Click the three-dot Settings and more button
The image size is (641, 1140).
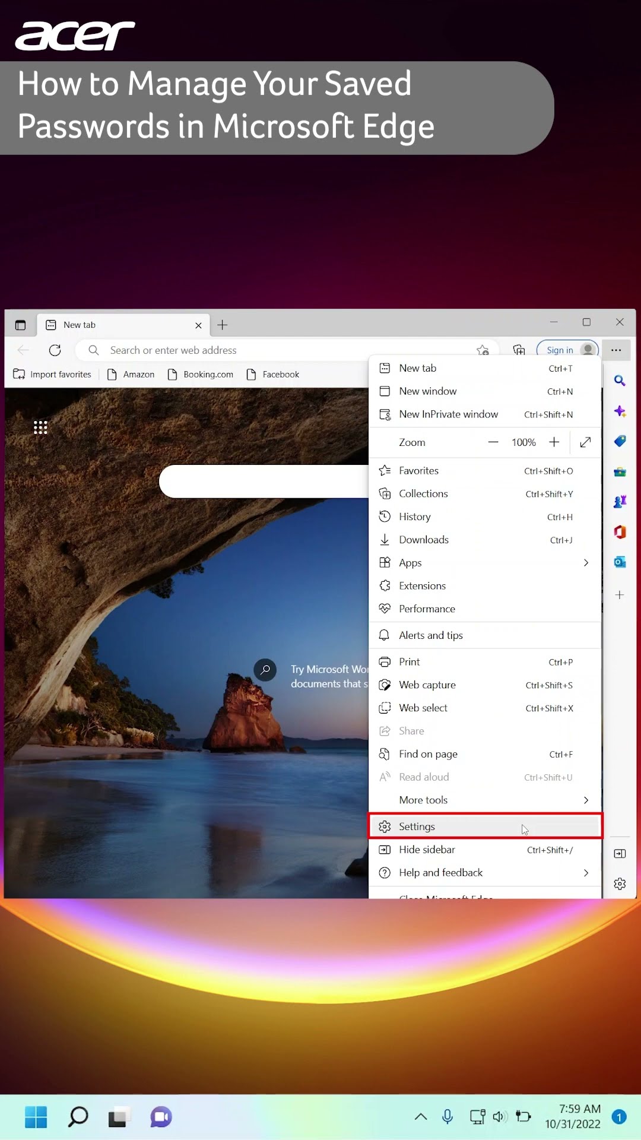pyautogui.click(x=616, y=350)
